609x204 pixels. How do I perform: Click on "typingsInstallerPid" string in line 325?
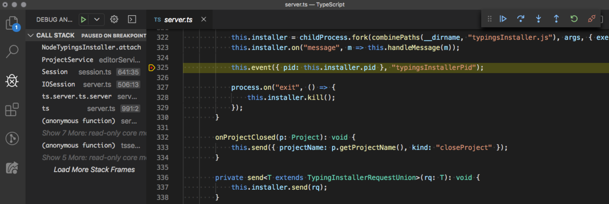(434, 68)
